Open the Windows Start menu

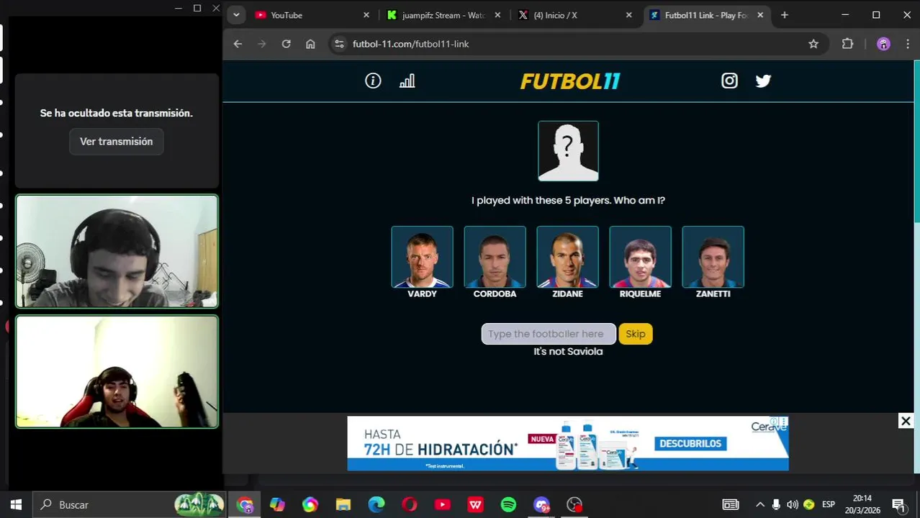click(x=16, y=505)
